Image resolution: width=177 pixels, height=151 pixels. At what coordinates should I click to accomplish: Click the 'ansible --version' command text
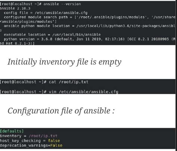[62, 4]
